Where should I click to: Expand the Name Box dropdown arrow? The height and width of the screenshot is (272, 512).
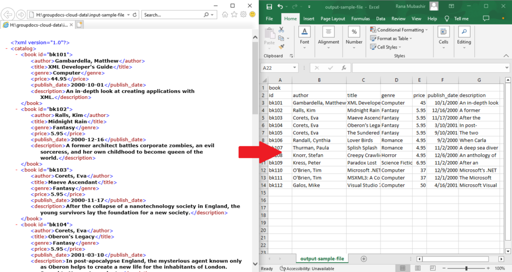pos(294,68)
